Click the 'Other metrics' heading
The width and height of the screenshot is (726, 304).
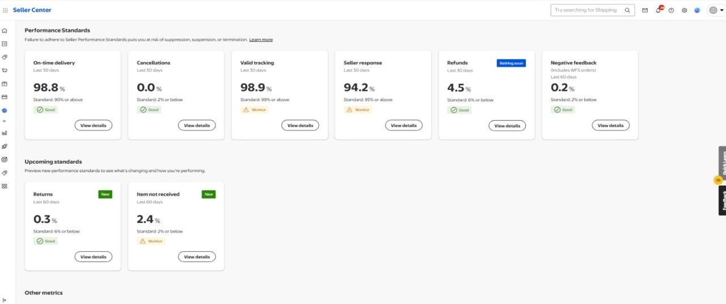point(44,293)
